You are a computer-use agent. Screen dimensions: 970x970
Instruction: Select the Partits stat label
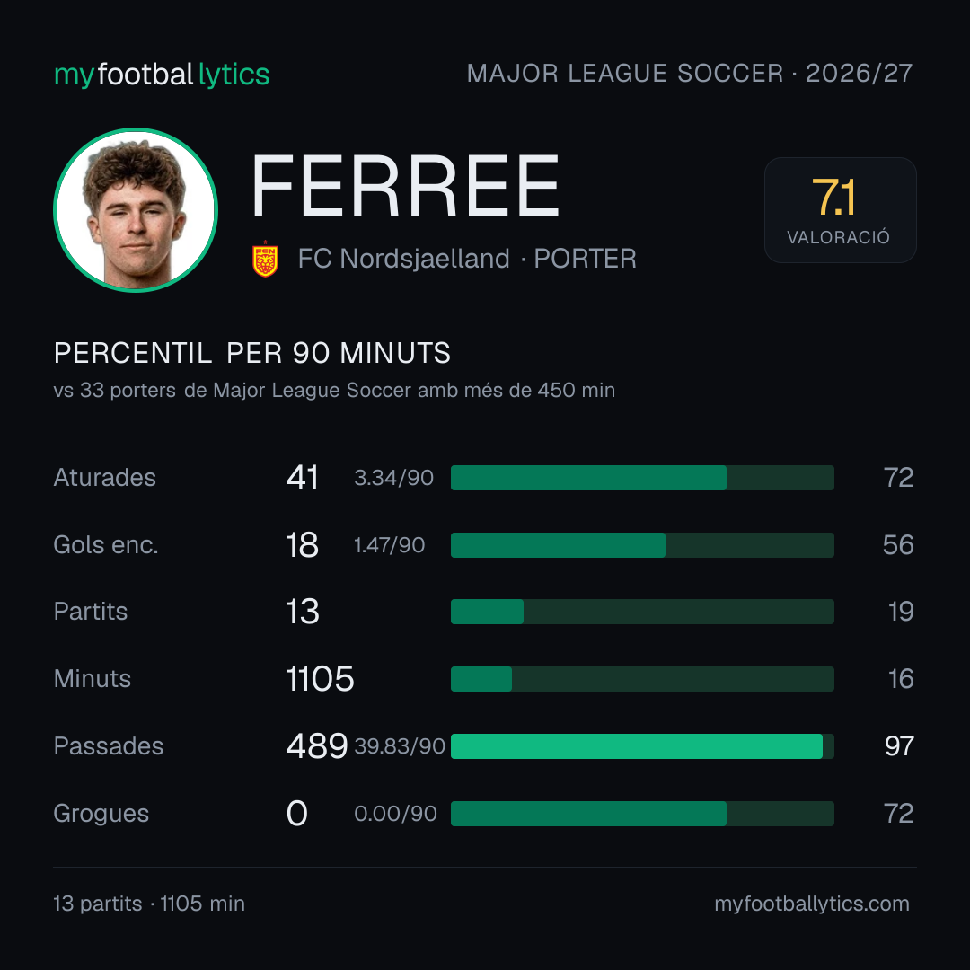click(x=91, y=612)
